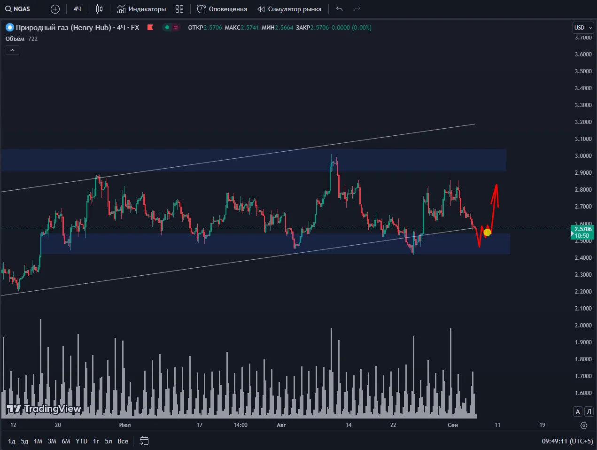Open the Индикаторы panel

pos(141,9)
